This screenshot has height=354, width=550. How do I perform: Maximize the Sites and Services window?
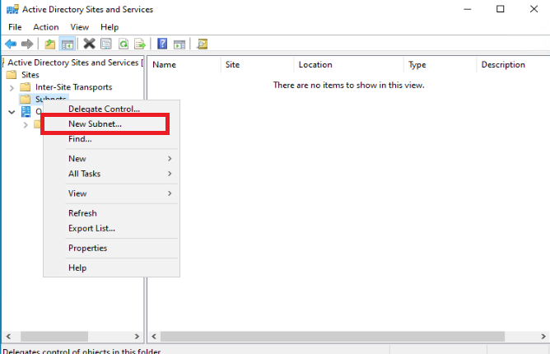click(x=501, y=9)
